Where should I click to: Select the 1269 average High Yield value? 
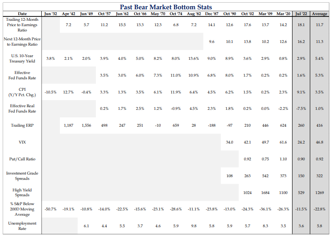pyautogui.click(x=320, y=193)
